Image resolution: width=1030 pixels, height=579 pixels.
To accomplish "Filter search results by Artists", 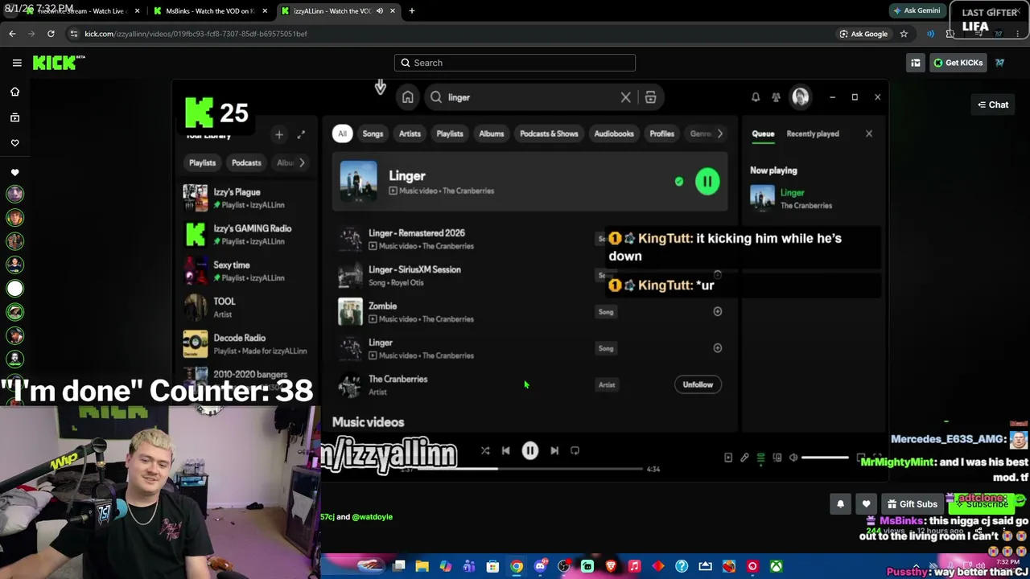I will pos(410,133).
